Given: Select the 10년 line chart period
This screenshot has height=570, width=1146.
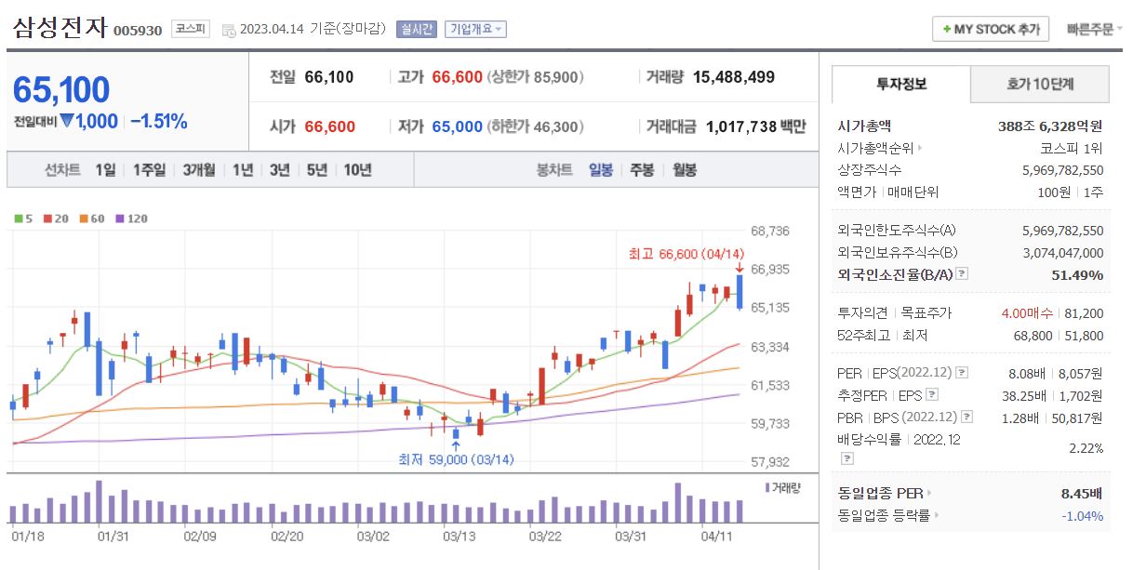Looking at the screenshot, I should (x=358, y=169).
